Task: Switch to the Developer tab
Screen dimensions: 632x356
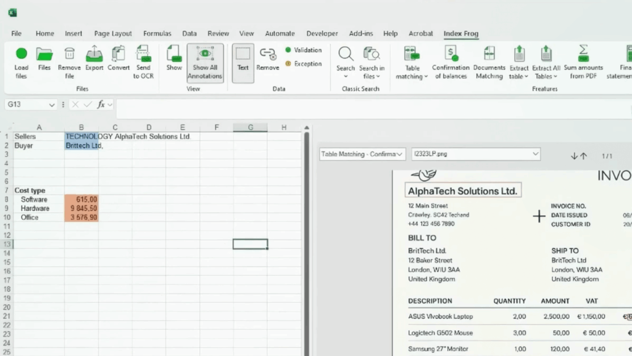Action: (x=322, y=33)
